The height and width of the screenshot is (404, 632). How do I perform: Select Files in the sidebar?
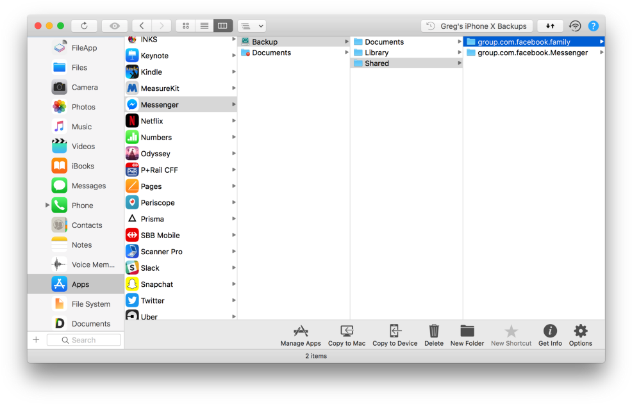tap(76, 67)
